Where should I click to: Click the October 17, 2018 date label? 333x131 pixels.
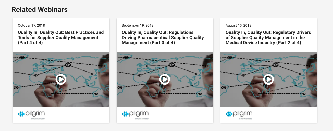point(31,25)
